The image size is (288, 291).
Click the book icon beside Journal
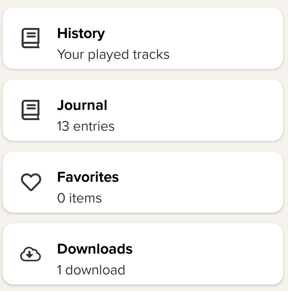pyautogui.click(x=30, y=110)
